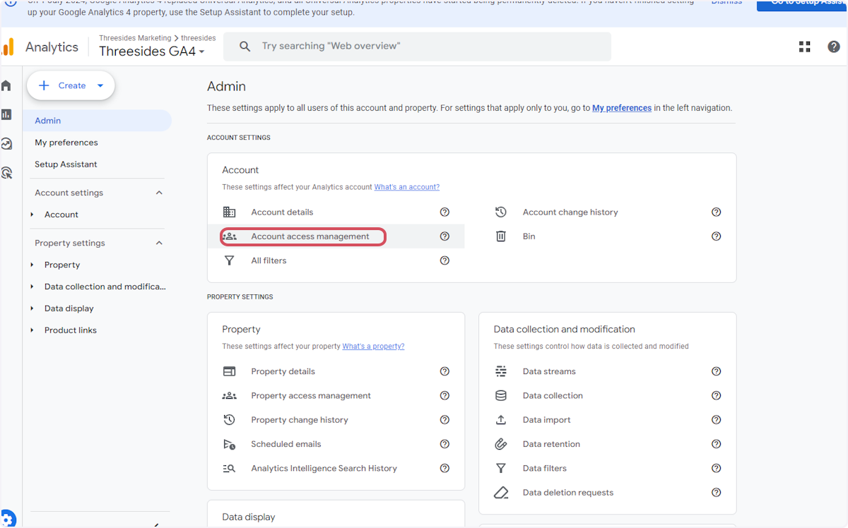848x528 pixels.
Task: Click the Bin trash icon
Action: pyautogui.click(x=500, y=236)
